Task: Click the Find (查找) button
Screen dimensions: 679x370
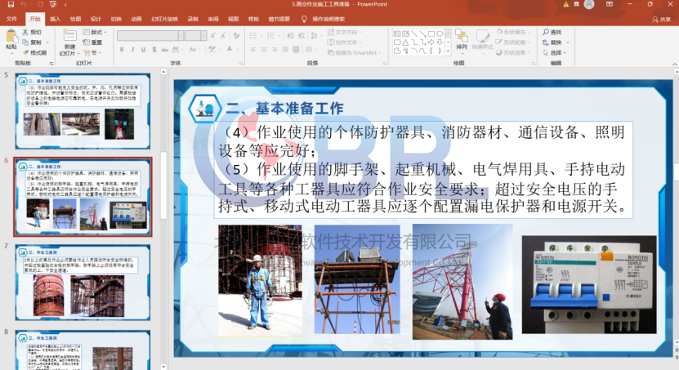Action: tap(552, 32)
